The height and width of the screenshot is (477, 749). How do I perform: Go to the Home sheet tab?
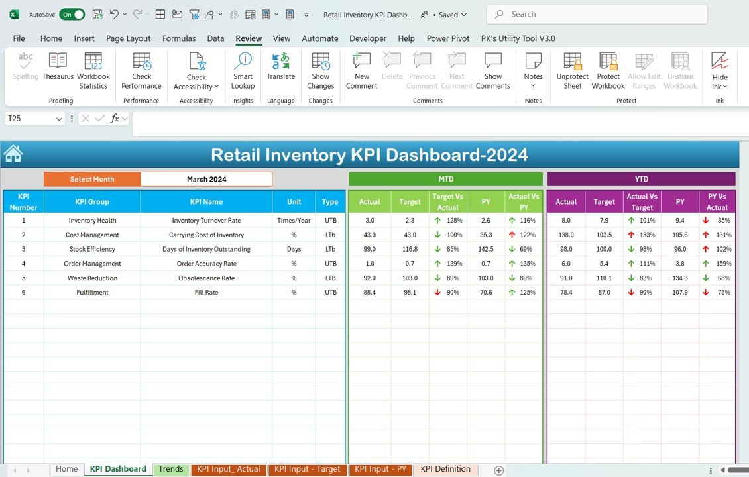point(67,469)
